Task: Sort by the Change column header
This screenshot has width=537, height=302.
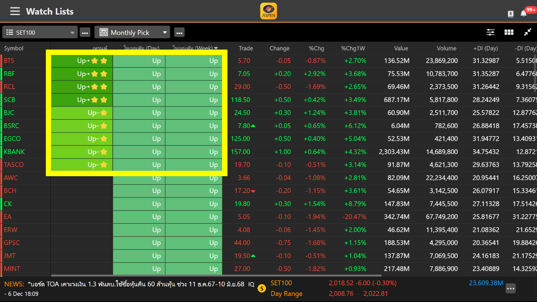Action: click(280, 48)
